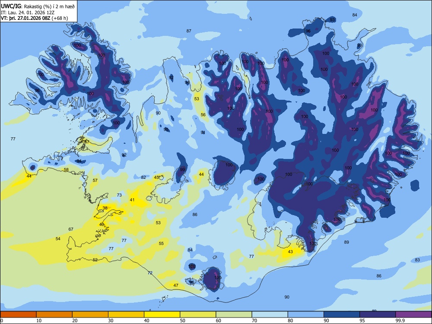
Task: Click the humidity value '89' offshore southeast
Action: (x=346, y=242)
